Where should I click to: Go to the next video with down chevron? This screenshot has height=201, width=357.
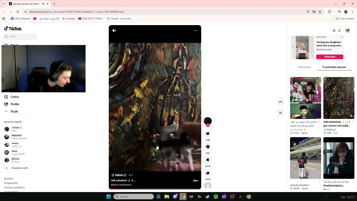point(280,113)
